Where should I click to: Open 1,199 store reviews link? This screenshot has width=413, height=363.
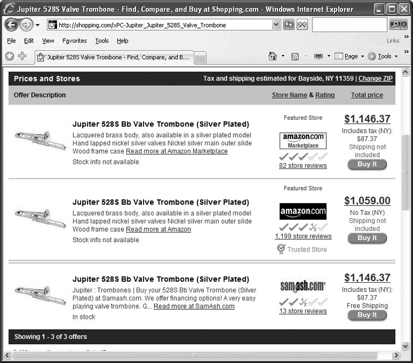pos(303,236)
